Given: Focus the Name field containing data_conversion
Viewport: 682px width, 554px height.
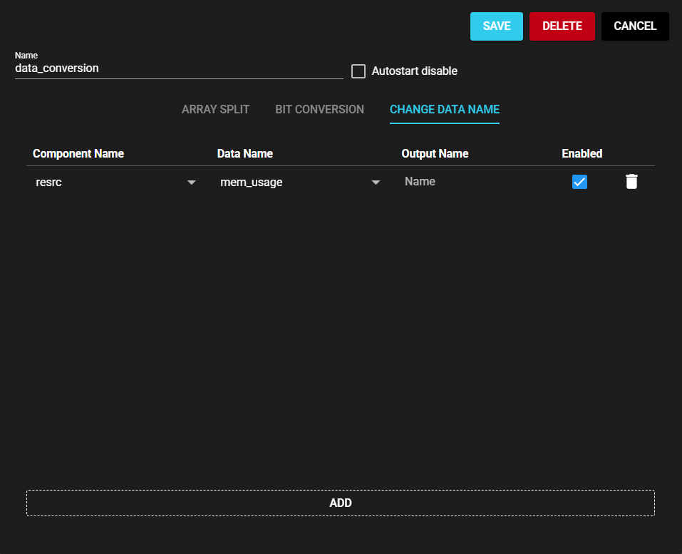Looking at the screenshot, I should pos(178,68).
